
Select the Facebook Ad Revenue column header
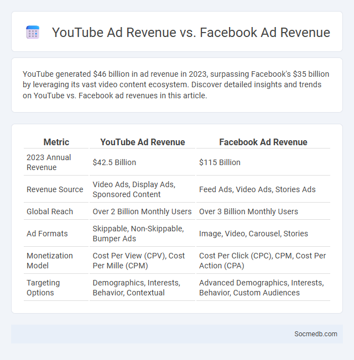pyautogui.click(x=263, y=142)
